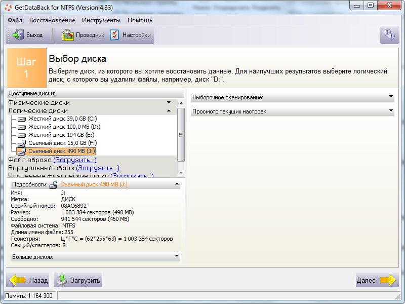Expand Просмотр текущих настроек panel
This screenshot has width=405, height=304.
[391, 110]
